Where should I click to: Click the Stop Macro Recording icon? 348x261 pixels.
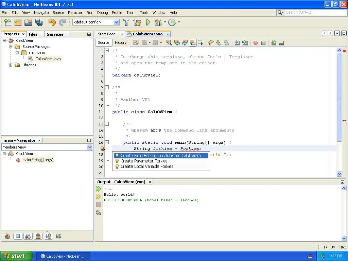pos(263,43)
